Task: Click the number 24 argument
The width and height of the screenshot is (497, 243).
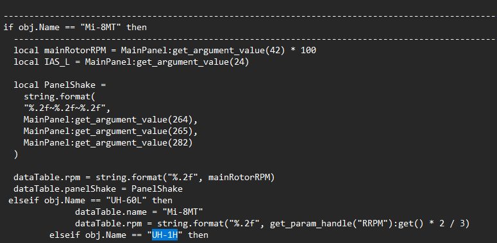Action: (239, 62)
